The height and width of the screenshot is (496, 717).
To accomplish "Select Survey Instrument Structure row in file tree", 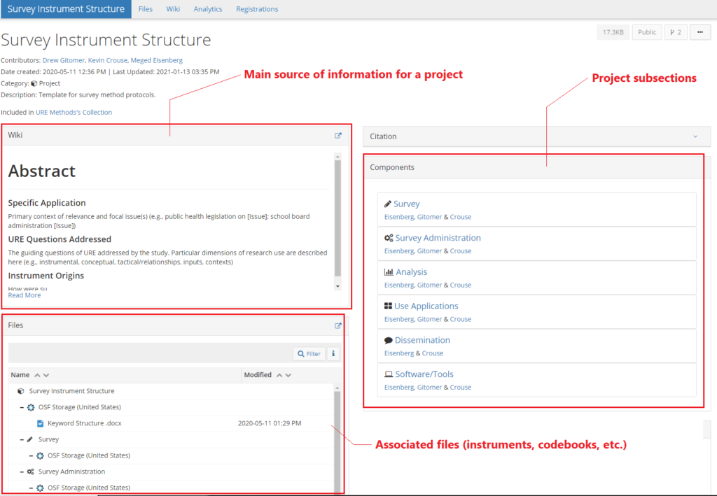I will (x=172, y=391).
